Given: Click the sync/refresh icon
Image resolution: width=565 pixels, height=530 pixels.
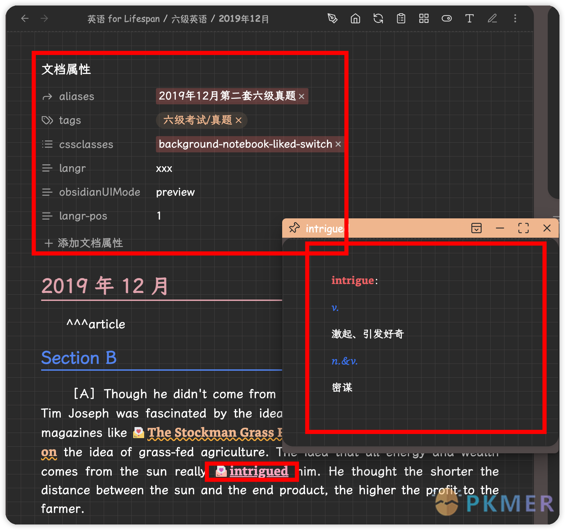Looking at the screenshot, I should coord(378,18).
